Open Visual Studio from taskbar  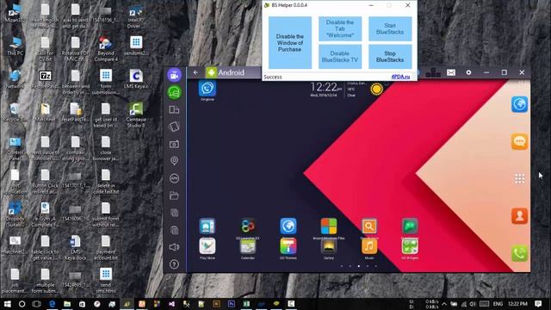[x=171, y=304]
